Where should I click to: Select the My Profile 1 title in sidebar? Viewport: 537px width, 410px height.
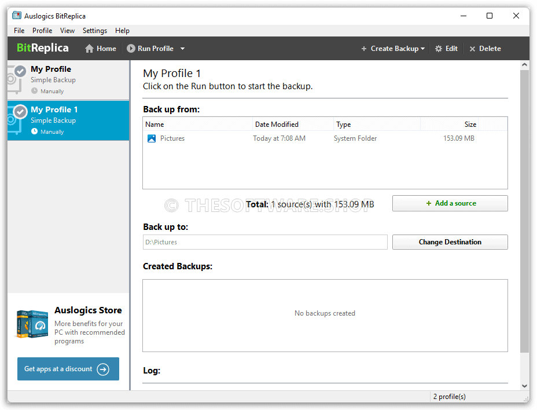(x=54, y=109)
